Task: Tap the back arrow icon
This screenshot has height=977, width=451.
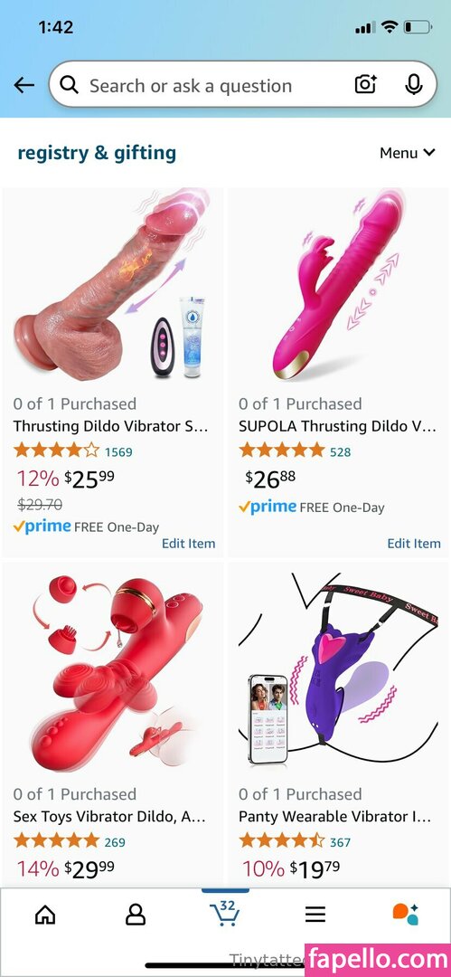Action: 23,85
